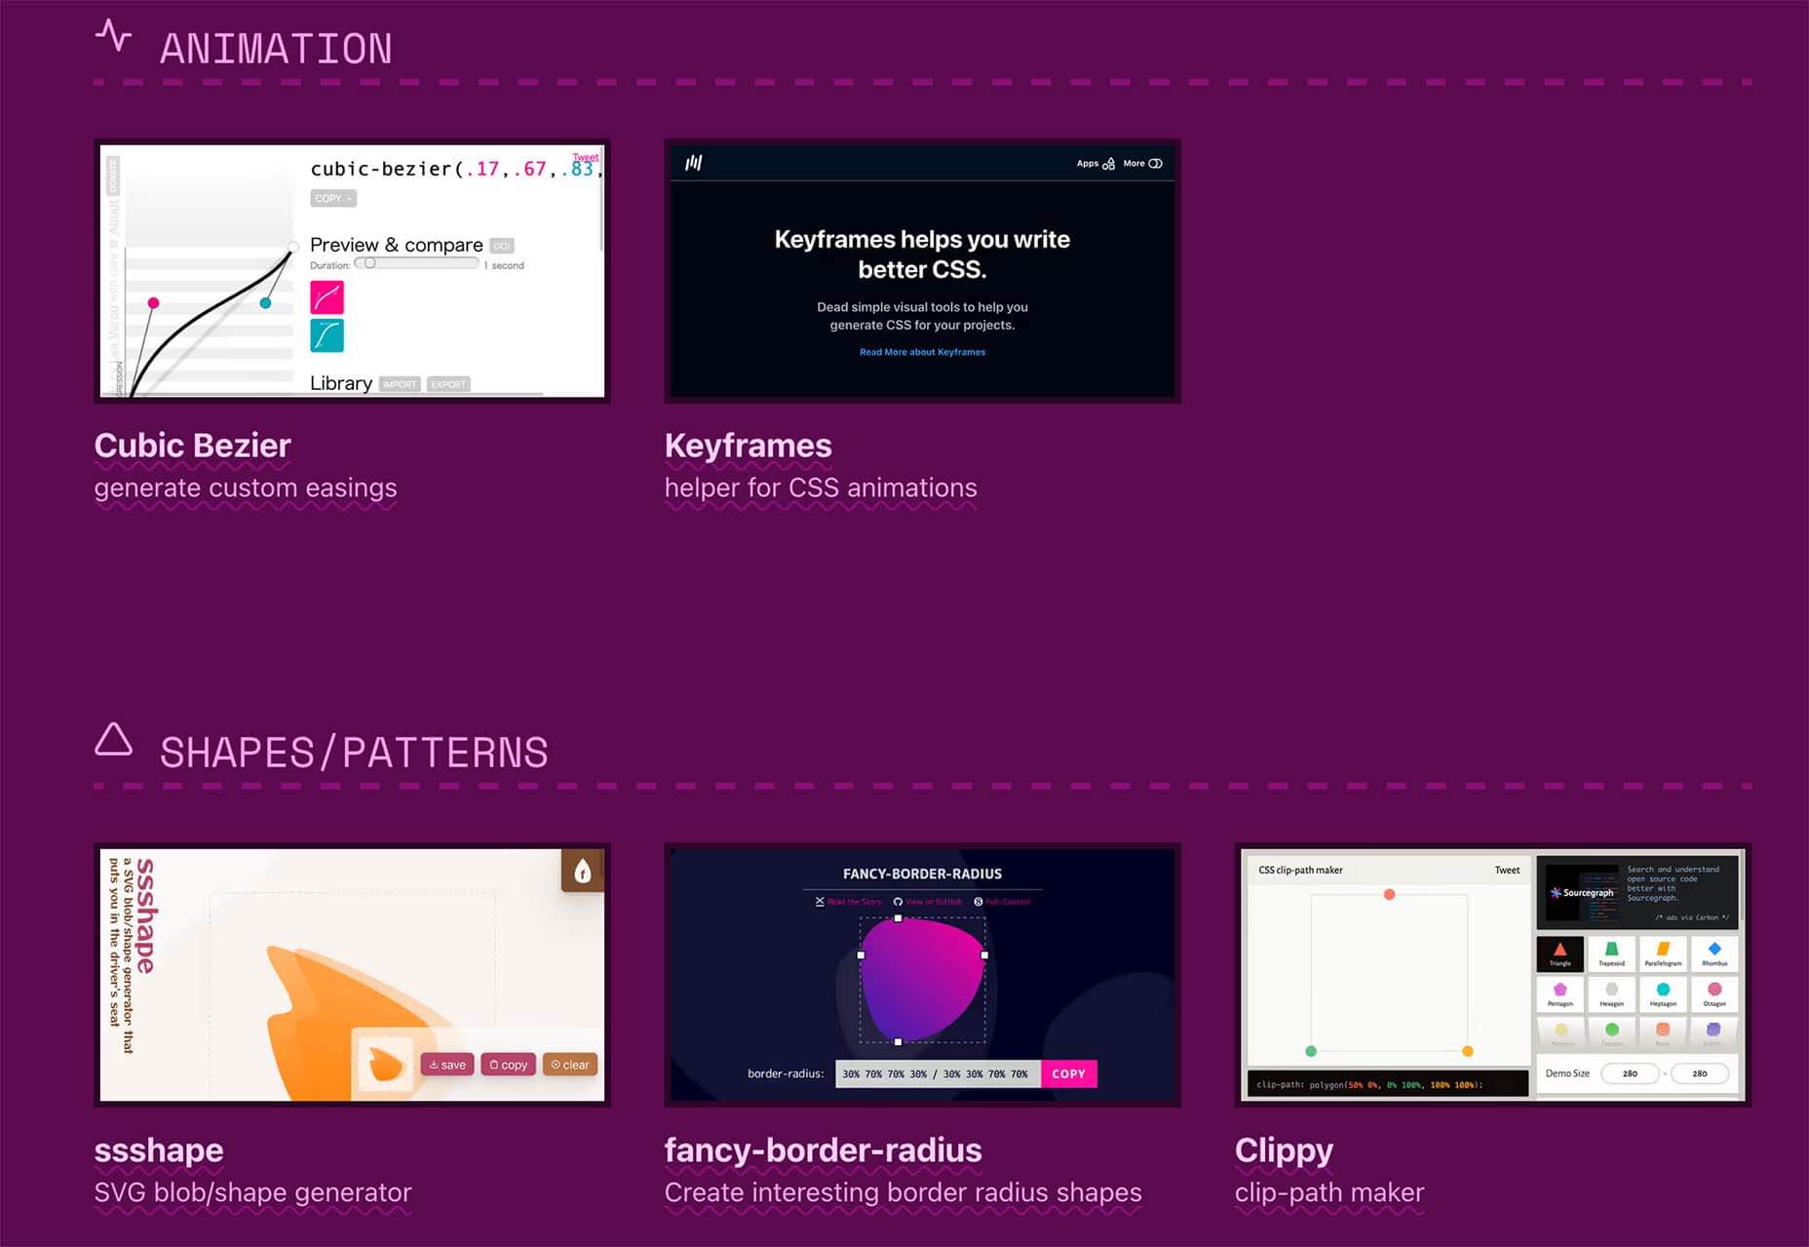1809x1247 pixels.
Task: Click the top handle of the fancy-border-radius shape
Action: point(898,918)
